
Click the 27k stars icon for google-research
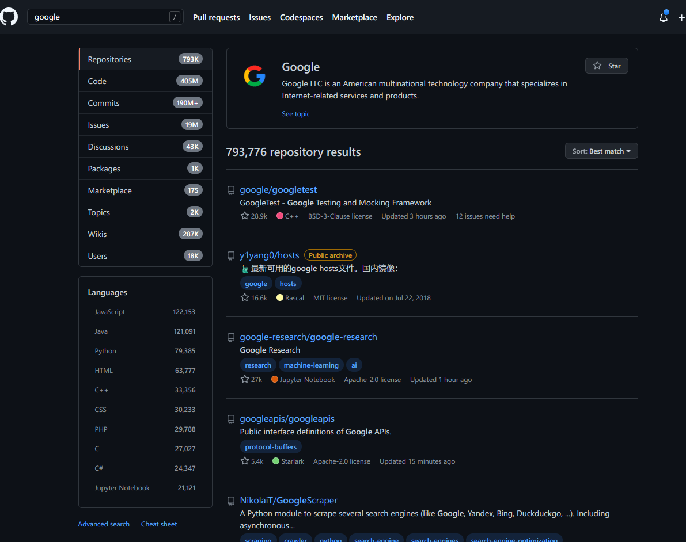(245, 379)
